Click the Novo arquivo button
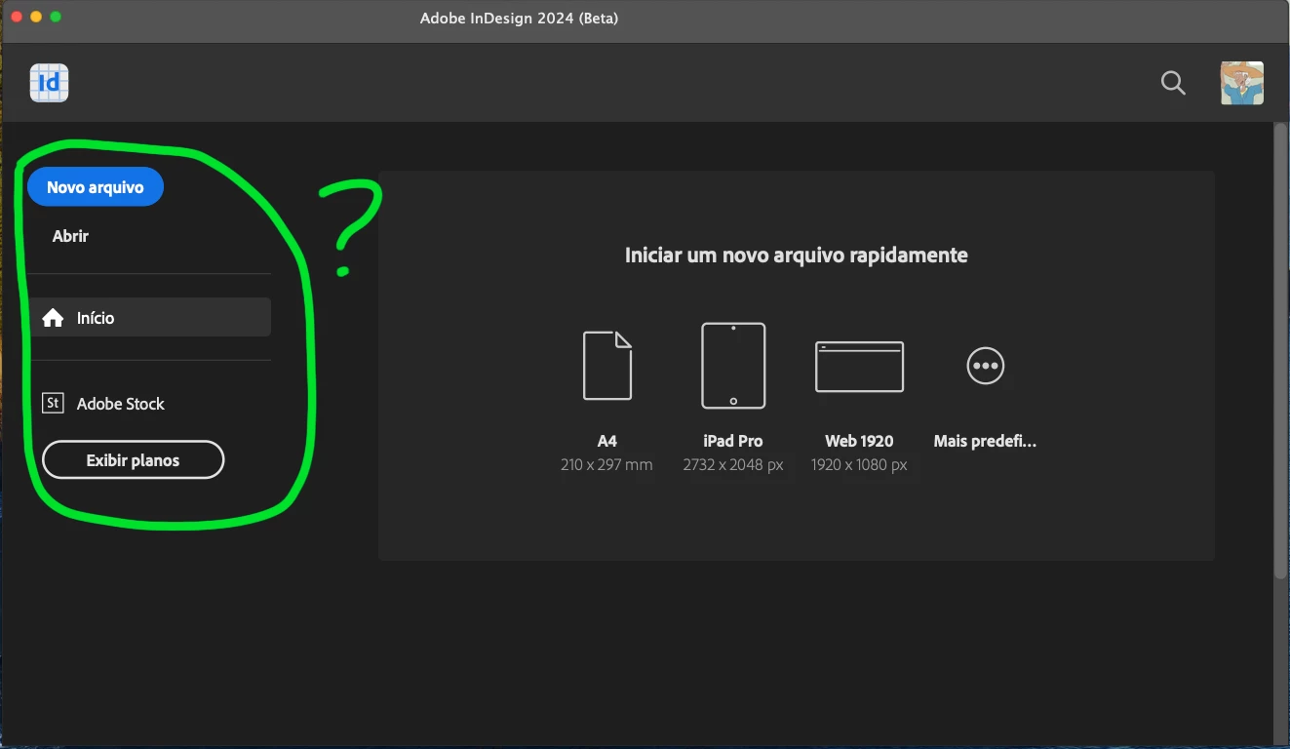 [x=96, y=187]
